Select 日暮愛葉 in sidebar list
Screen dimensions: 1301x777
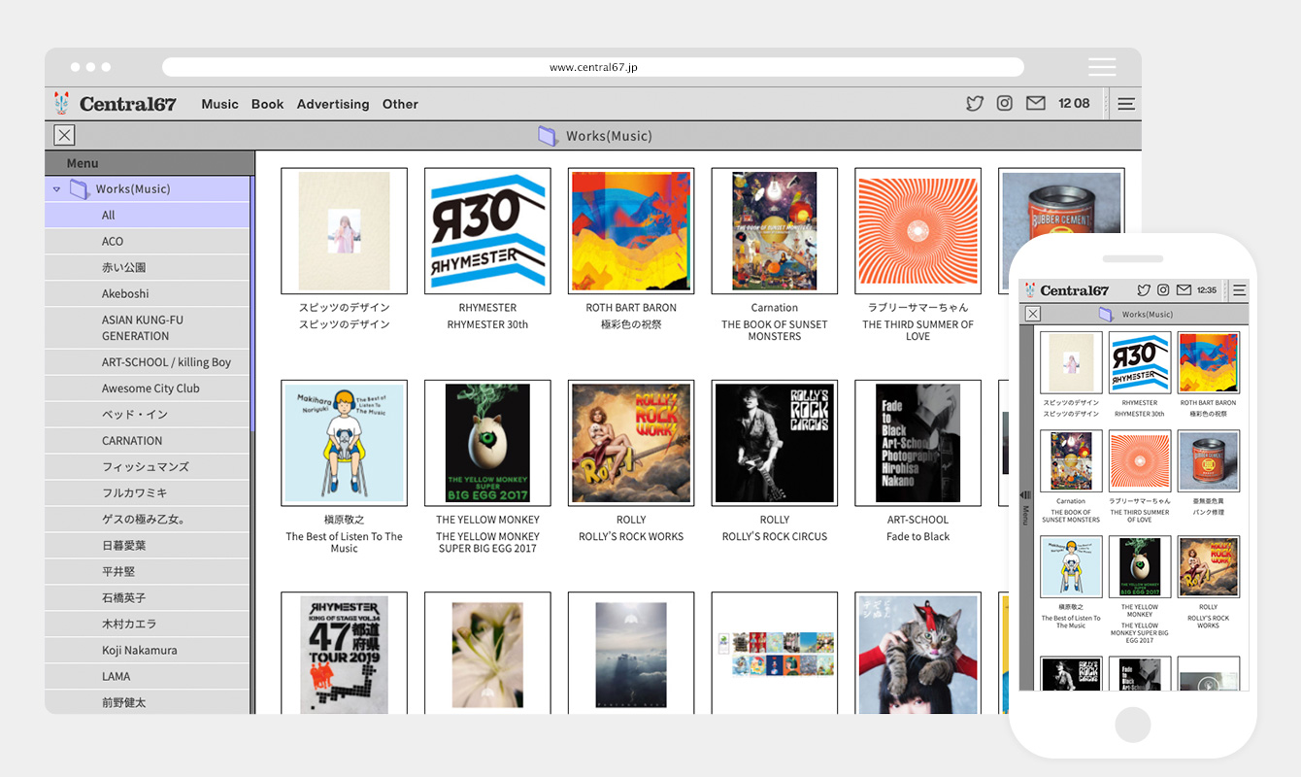pos(148,546)
